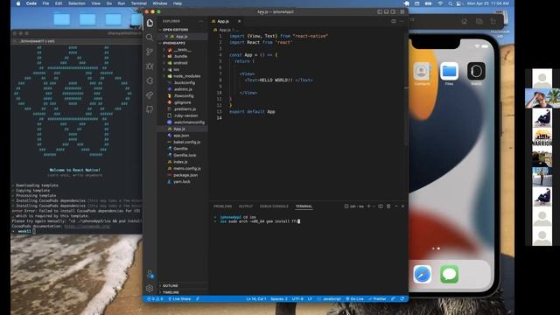Viewport: 560px width, 315px height.
Task: Open the Contacts app on iPhone simulator
Action: 422,71
